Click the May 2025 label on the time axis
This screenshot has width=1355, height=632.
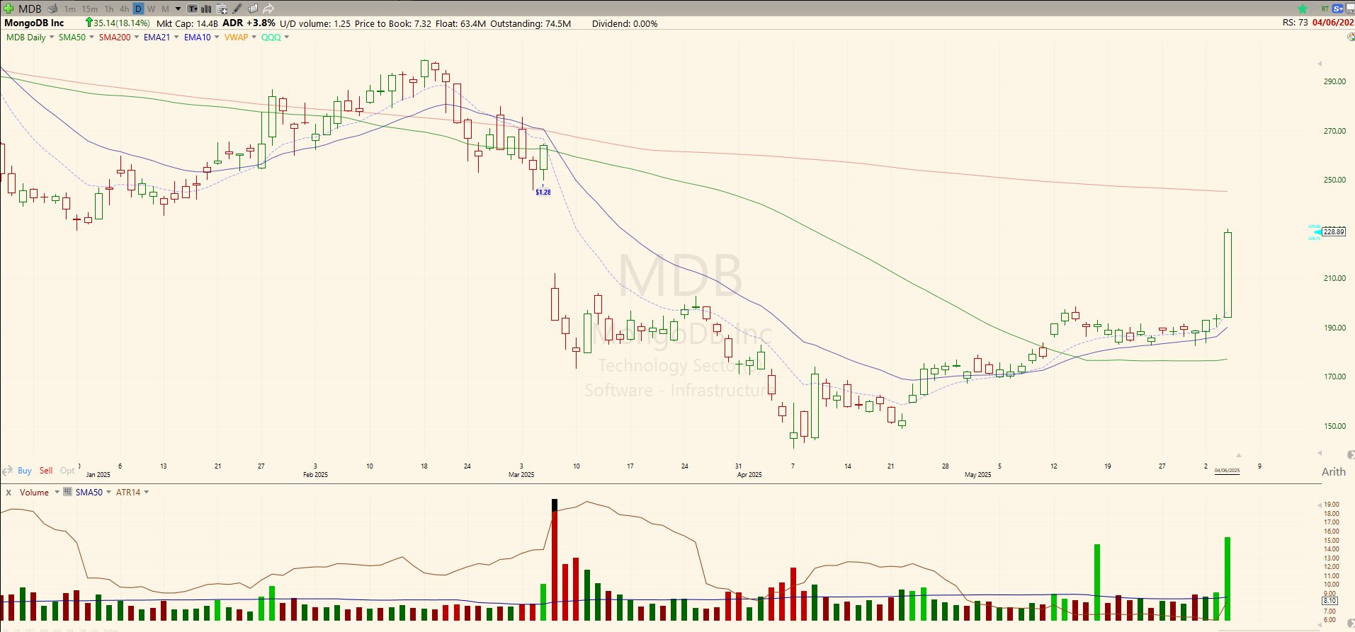click(977, 474)
